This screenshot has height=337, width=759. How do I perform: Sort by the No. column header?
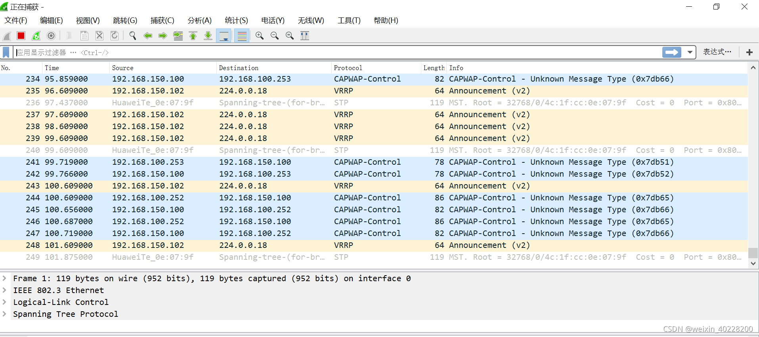[21, 68]
